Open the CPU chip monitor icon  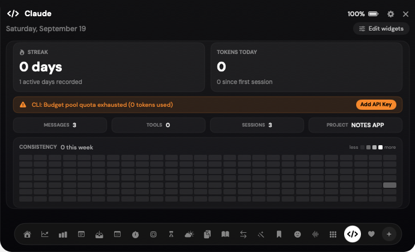coord(153,234)
